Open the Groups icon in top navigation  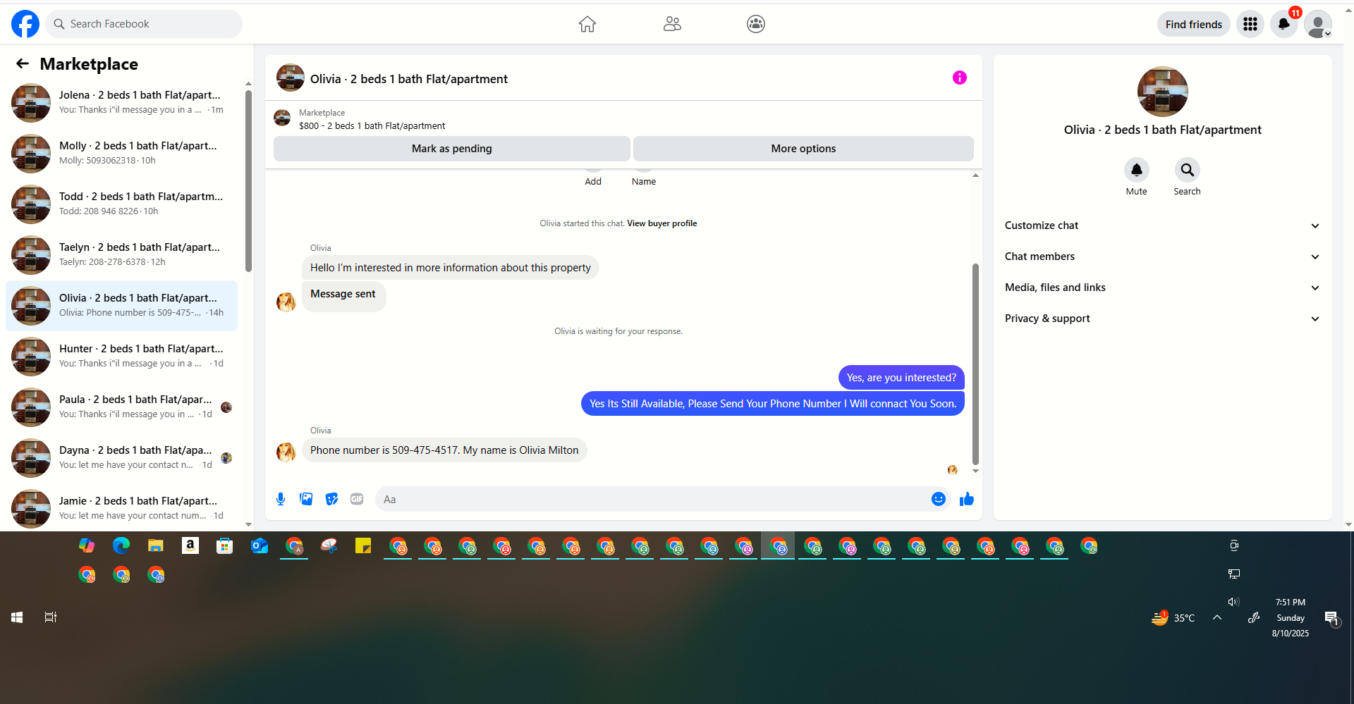(x=756, y=24)
